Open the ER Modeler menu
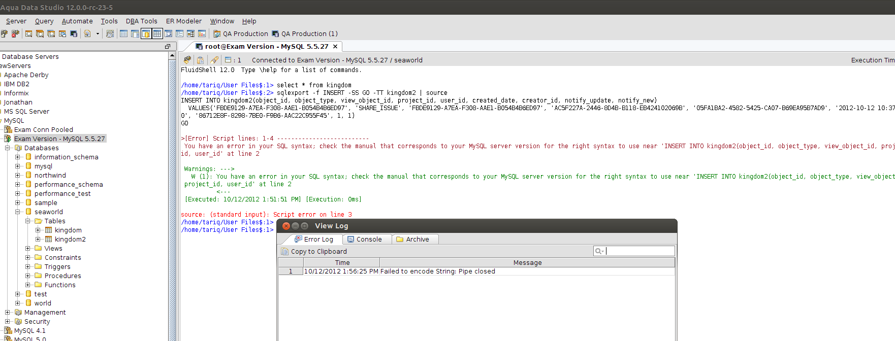The height and width of the screenshot is (341, 895). (184, 21)
